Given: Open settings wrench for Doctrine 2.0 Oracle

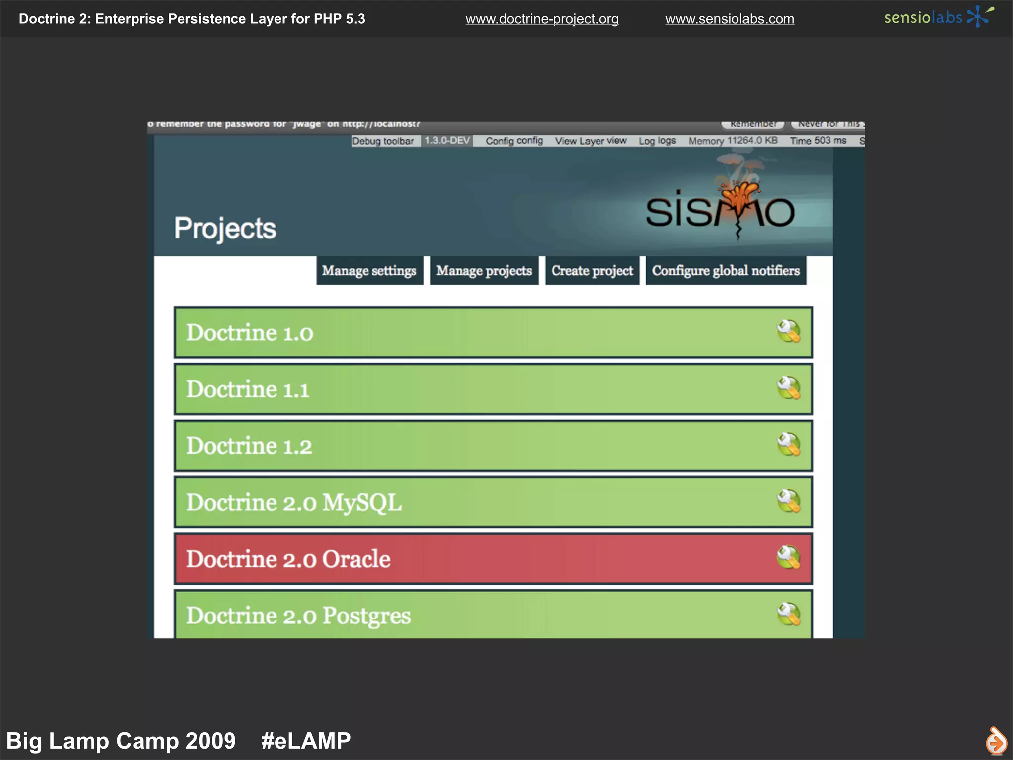Looking at the screenshot, I should 788,558.
